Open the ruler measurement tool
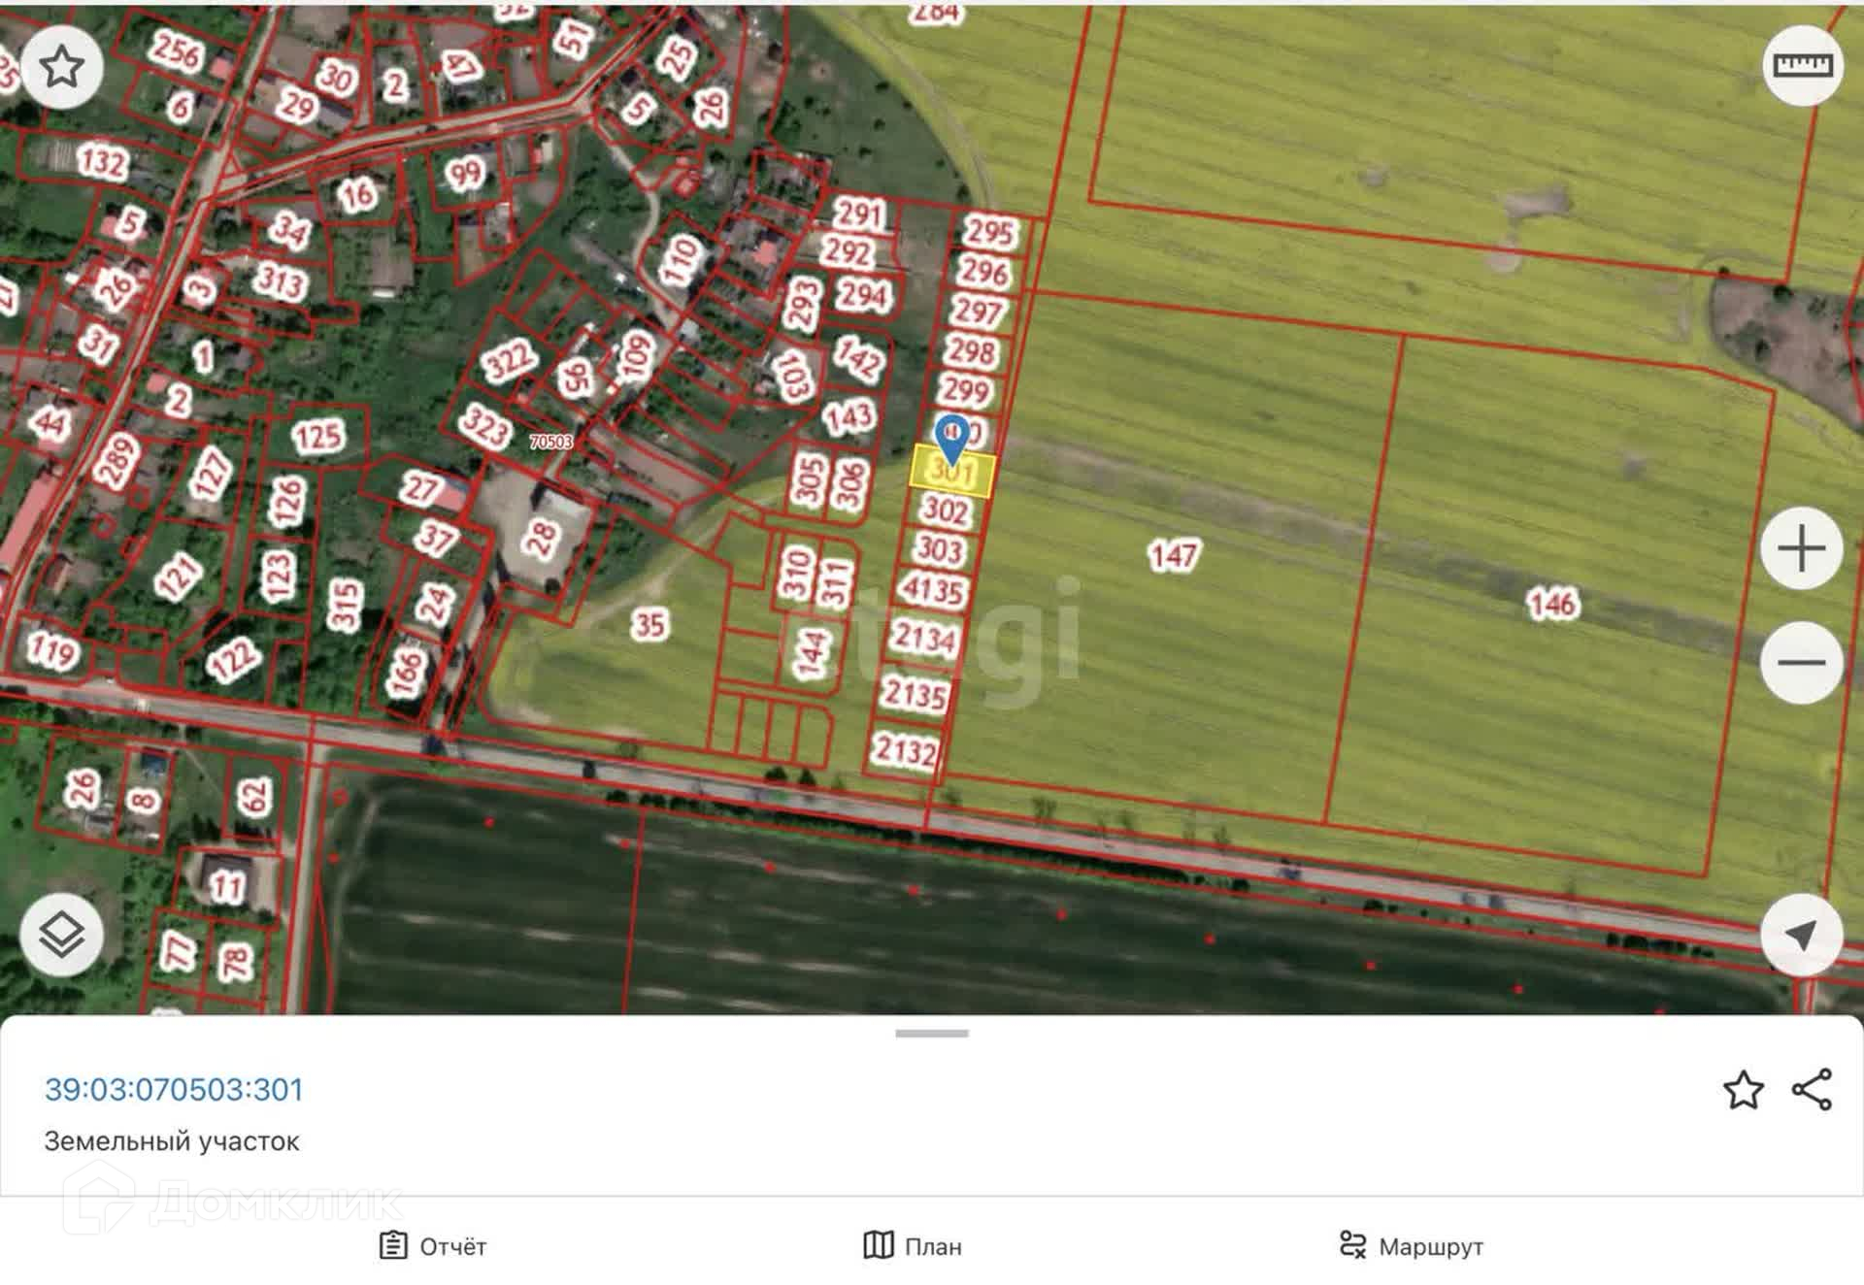This screenshot has width=1864, height=1285. (1802, 65)
